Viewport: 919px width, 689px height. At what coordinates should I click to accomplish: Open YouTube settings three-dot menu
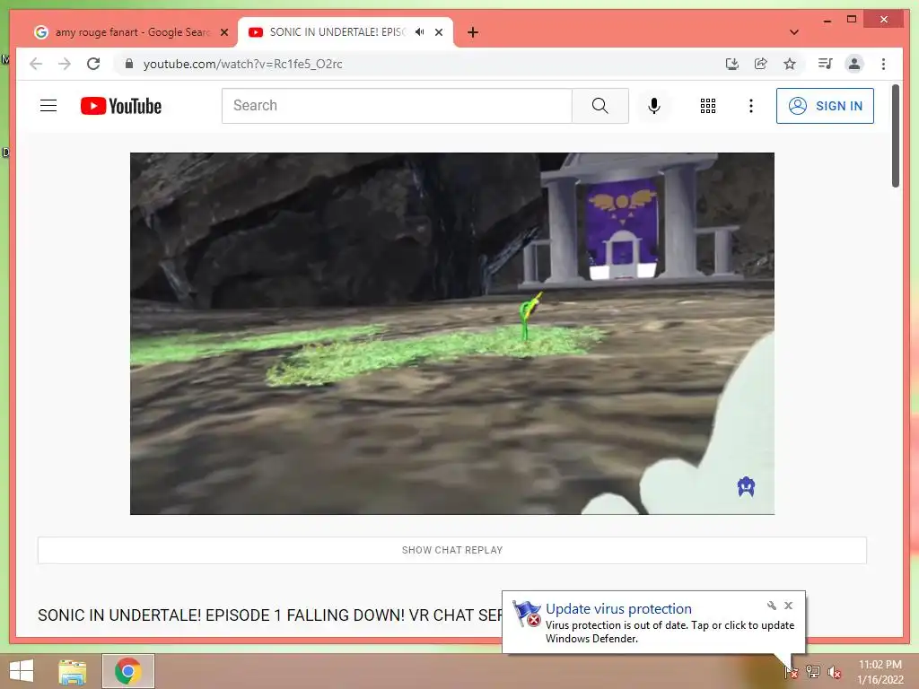click(x=751, y=106)
